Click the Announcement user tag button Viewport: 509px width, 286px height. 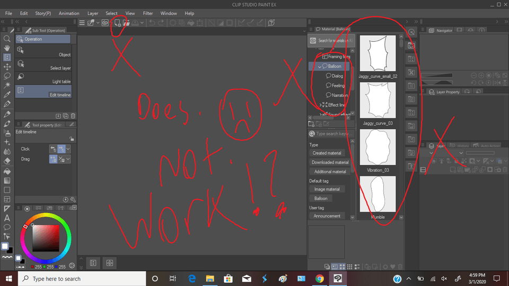(327, 216)
